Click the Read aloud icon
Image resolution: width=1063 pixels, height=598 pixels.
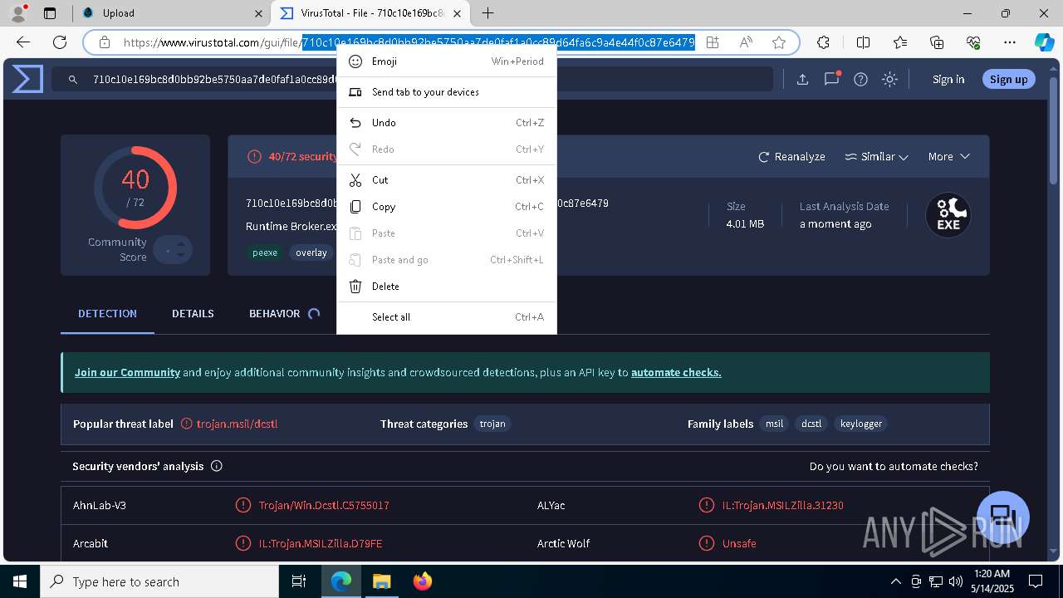tap(746, 42)
